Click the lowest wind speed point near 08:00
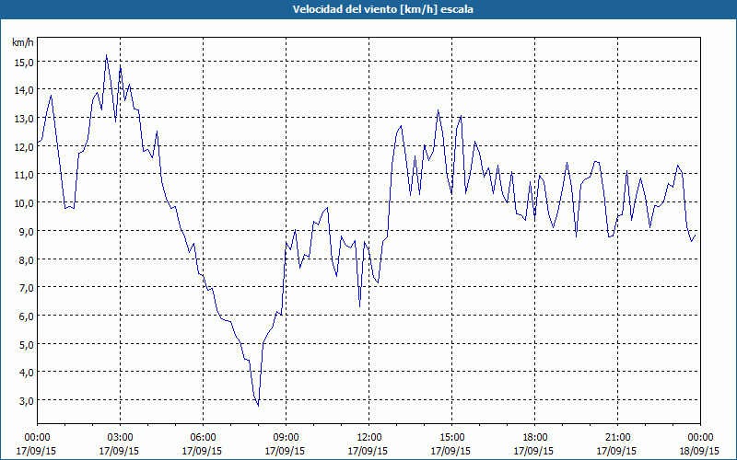The width and height of the screenshot is (737, 460). click(258, 405)
